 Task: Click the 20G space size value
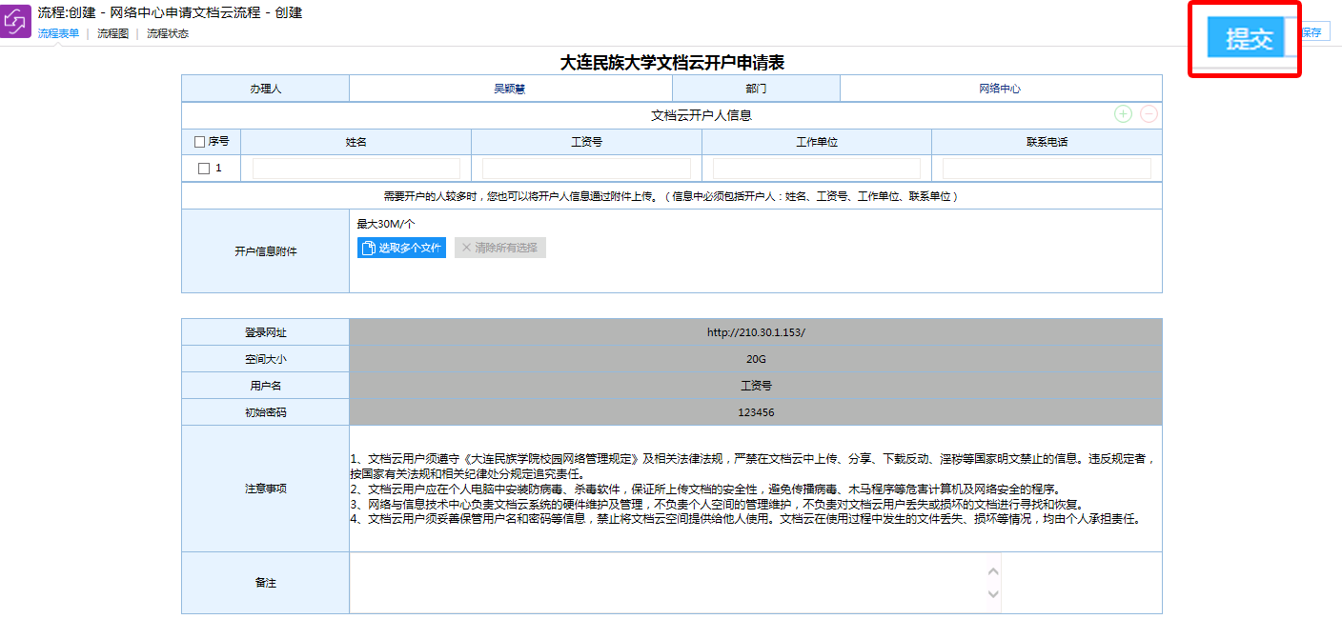(756, 359)
